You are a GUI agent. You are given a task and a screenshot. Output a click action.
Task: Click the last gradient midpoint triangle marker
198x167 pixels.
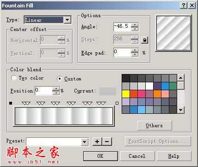(x=101, y=103)
